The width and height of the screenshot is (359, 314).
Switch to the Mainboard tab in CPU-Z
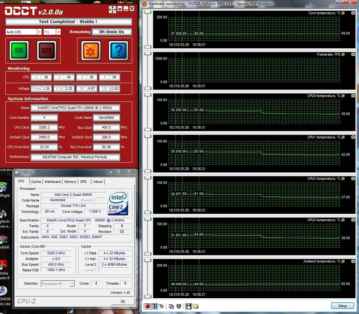[53, 182]
